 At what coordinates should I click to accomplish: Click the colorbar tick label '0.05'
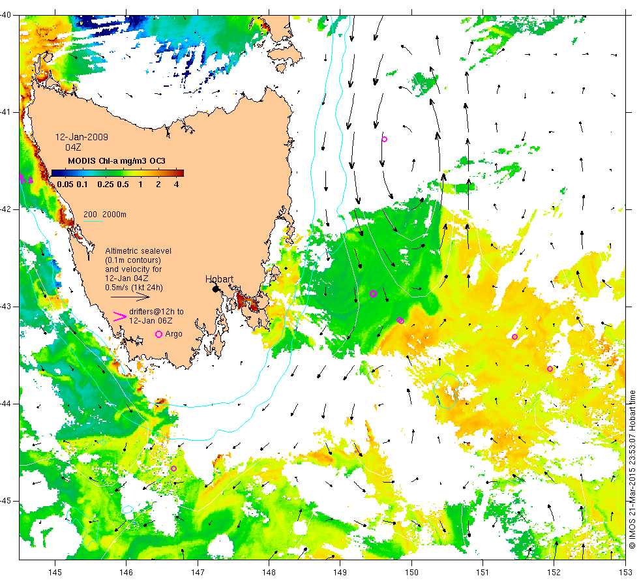click(65, 185)
